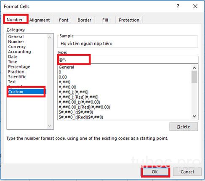Screen dimensions: 205x181
Task: Select Accounting category
Action: 27,52
